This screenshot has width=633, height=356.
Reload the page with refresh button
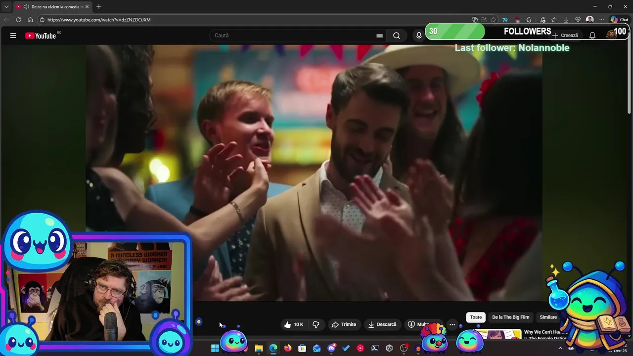point(18,20)
